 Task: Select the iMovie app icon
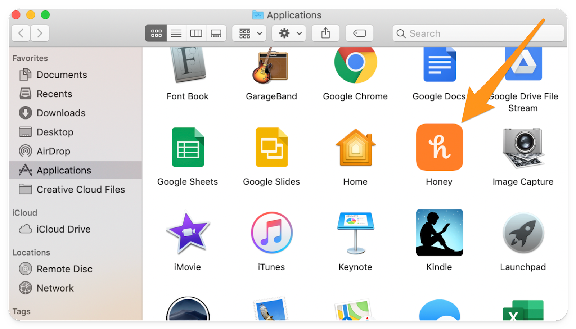coord(188,232)
